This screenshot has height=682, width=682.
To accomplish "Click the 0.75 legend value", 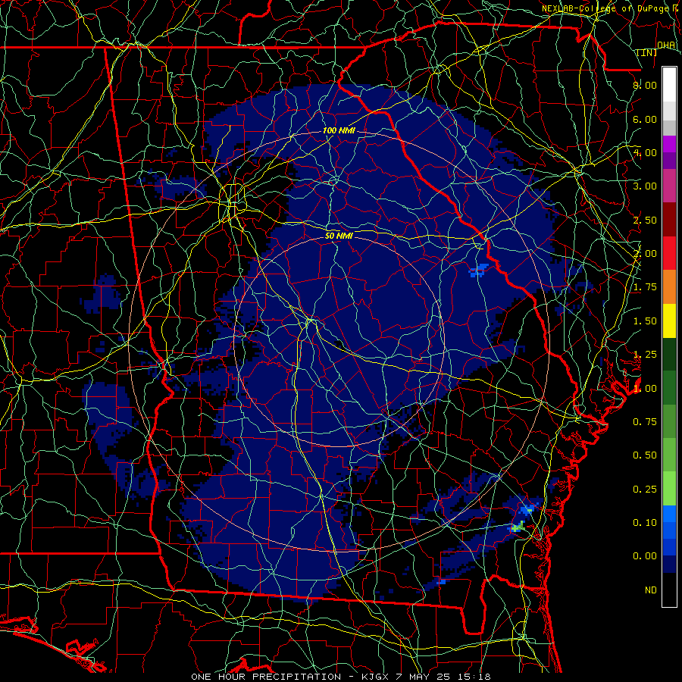I will pos(645,422).
